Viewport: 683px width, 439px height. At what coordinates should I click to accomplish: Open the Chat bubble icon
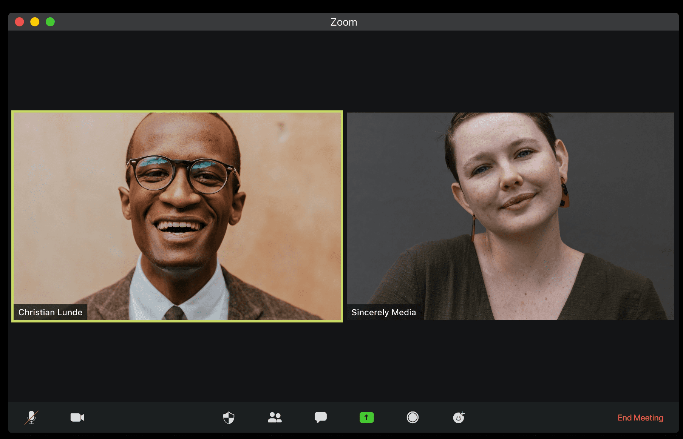[321, 418]
